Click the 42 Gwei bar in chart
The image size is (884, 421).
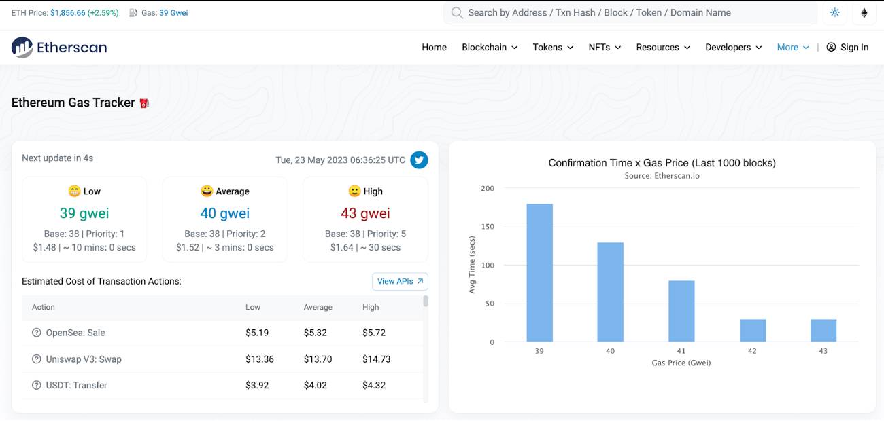point(753,331)
